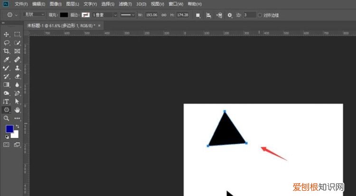Swap foreground and background colors
This screenshot has width=356, height=196.
[17, 126]
